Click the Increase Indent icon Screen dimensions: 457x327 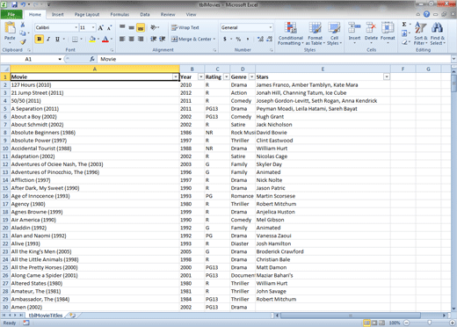tap(163, 39)
